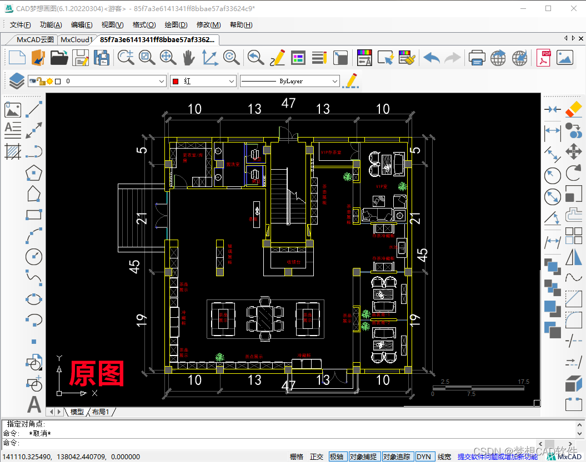Create a new drawing file
The image size is (586, 462).
[x=17, y=58]
